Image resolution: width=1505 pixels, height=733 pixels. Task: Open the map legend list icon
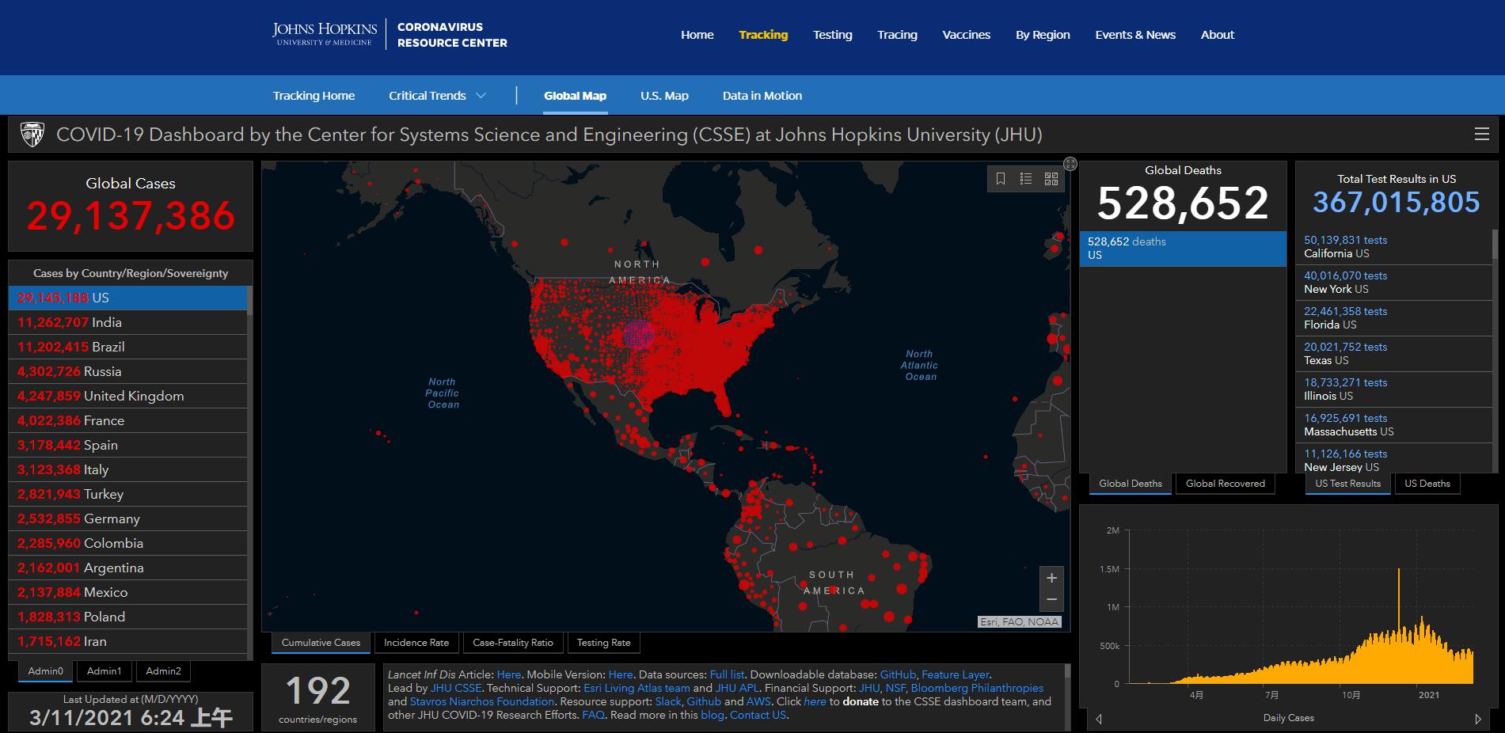pos(1026,179)
